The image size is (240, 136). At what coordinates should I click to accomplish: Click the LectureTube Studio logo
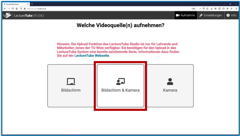point(24,15)
